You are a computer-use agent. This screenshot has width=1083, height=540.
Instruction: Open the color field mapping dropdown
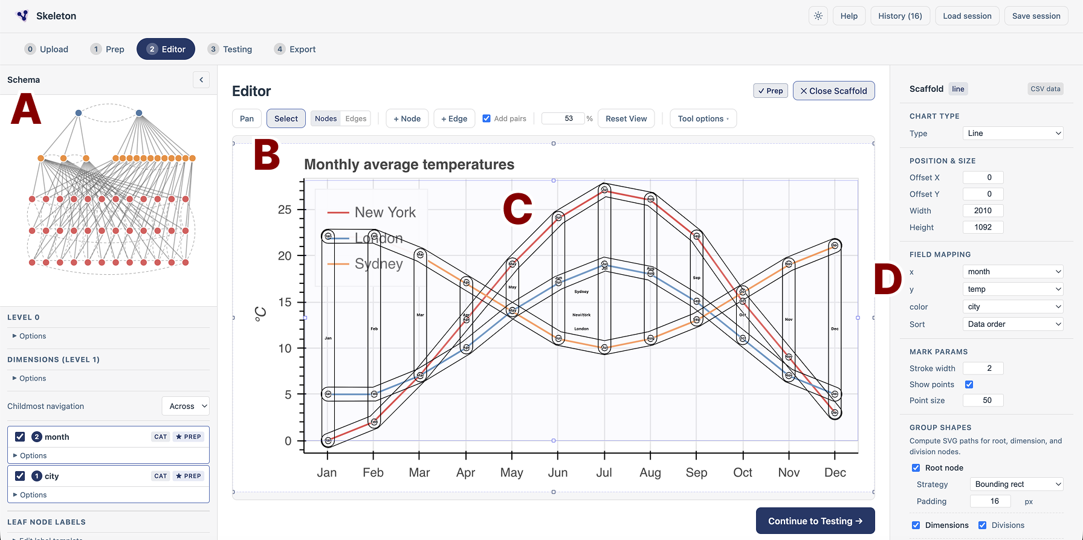point(1013,307)
